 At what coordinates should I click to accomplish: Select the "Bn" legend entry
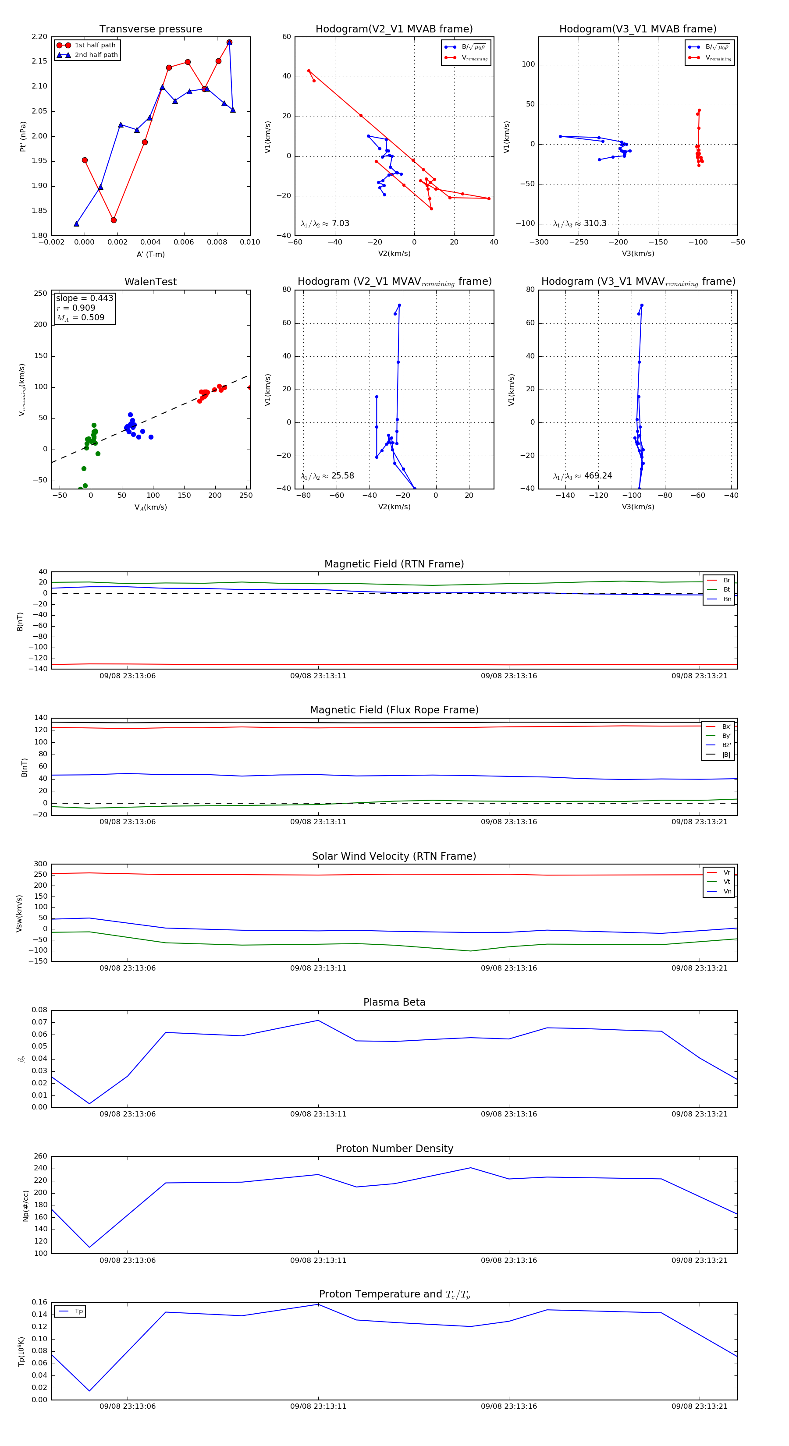[x=719, y=599]
